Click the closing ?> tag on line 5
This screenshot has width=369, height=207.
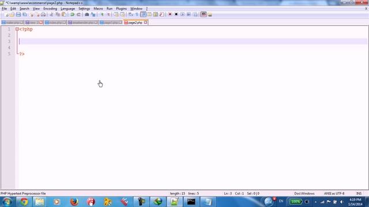point(22,54)
